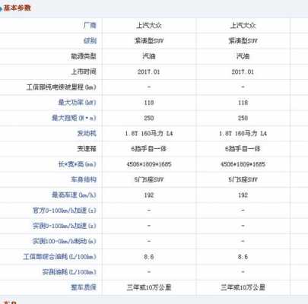Image resolution: width=308 pixels, height=304 pixels.
Task: Click 2017.01 in the second vehicle column
Action: [243, 71]
